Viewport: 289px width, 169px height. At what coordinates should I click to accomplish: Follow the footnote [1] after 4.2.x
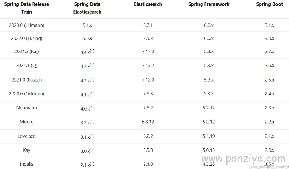point(92,79)
